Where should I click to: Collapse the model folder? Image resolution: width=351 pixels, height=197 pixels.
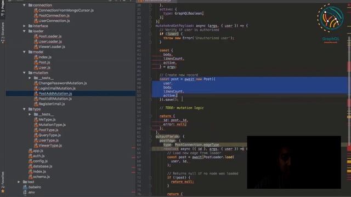point(24,52)
